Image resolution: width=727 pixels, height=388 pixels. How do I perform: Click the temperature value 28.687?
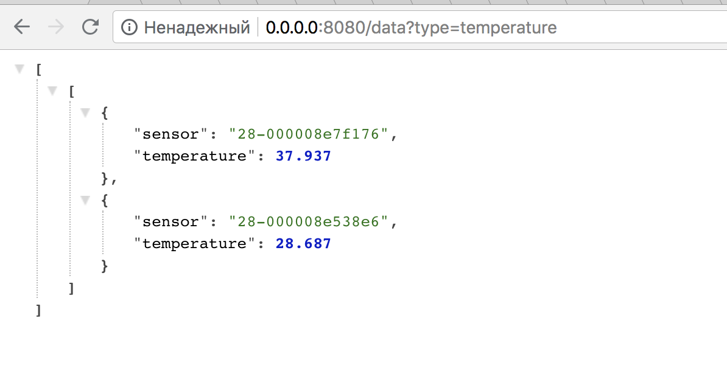303,244
